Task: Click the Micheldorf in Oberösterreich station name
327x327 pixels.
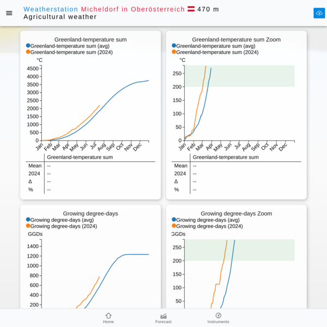Action: click(133, 9)
